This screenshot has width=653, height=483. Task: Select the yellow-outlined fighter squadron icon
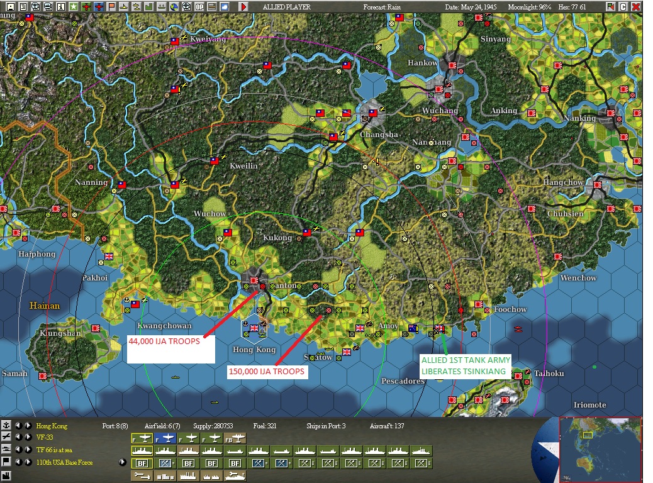click(142, 438)
